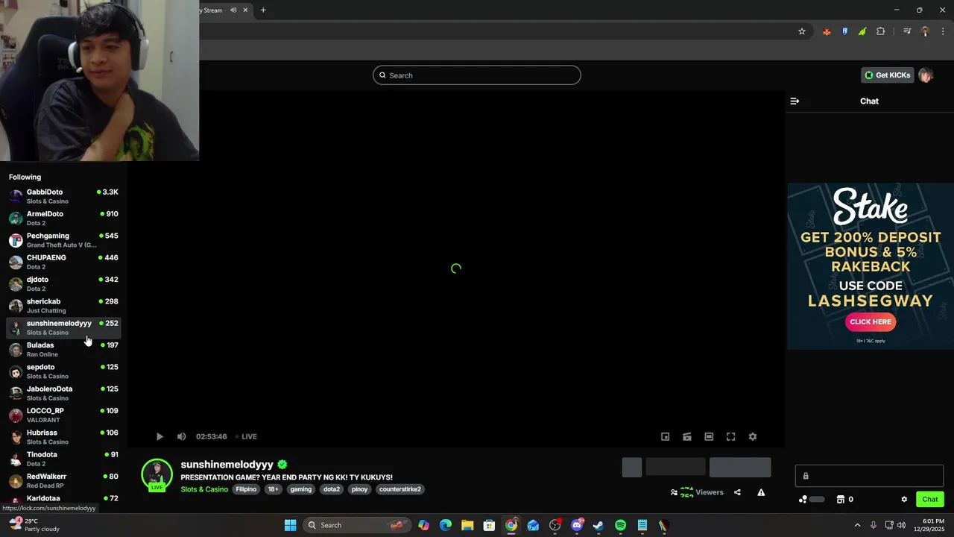Open video player settings gear
The image size is (954, 537).
click(x=753, y=436)
